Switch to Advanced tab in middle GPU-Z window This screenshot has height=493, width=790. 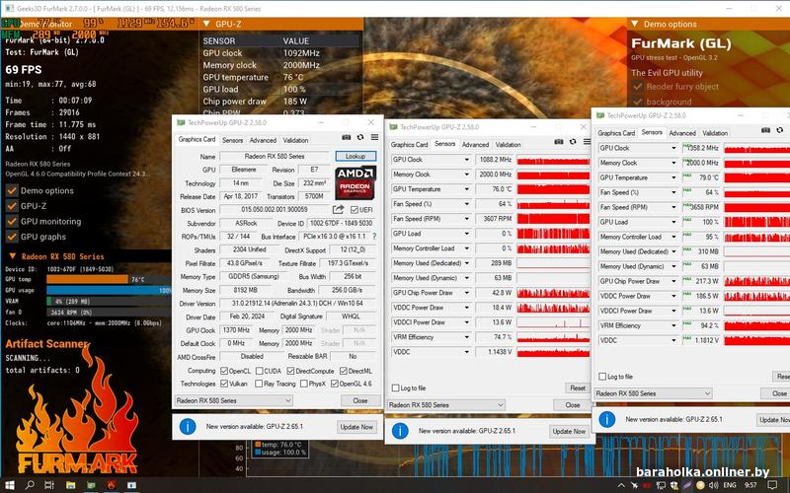(x=476, y=144)
